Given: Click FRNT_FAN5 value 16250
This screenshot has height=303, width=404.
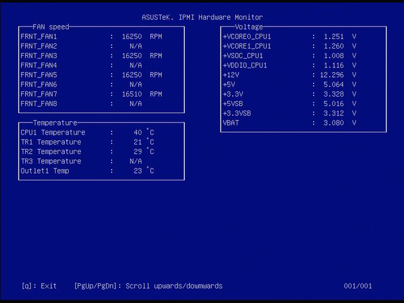Looking at the screenshot, I should click(x=132, y=75).
